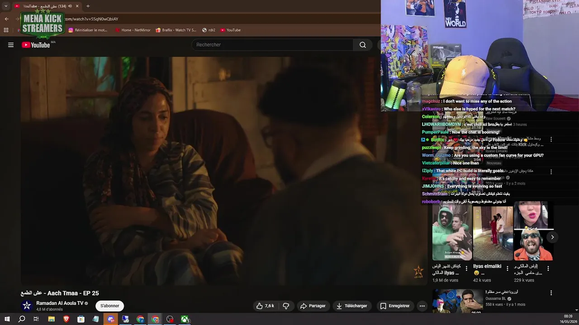Open options menu for Ilyas elmaliki Short
Viewport: 579px width, 325px height.
[x=508, y=268]
